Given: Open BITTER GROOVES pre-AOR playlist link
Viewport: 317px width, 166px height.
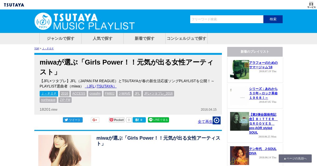Looking at the screenshot, I should 263,124.
